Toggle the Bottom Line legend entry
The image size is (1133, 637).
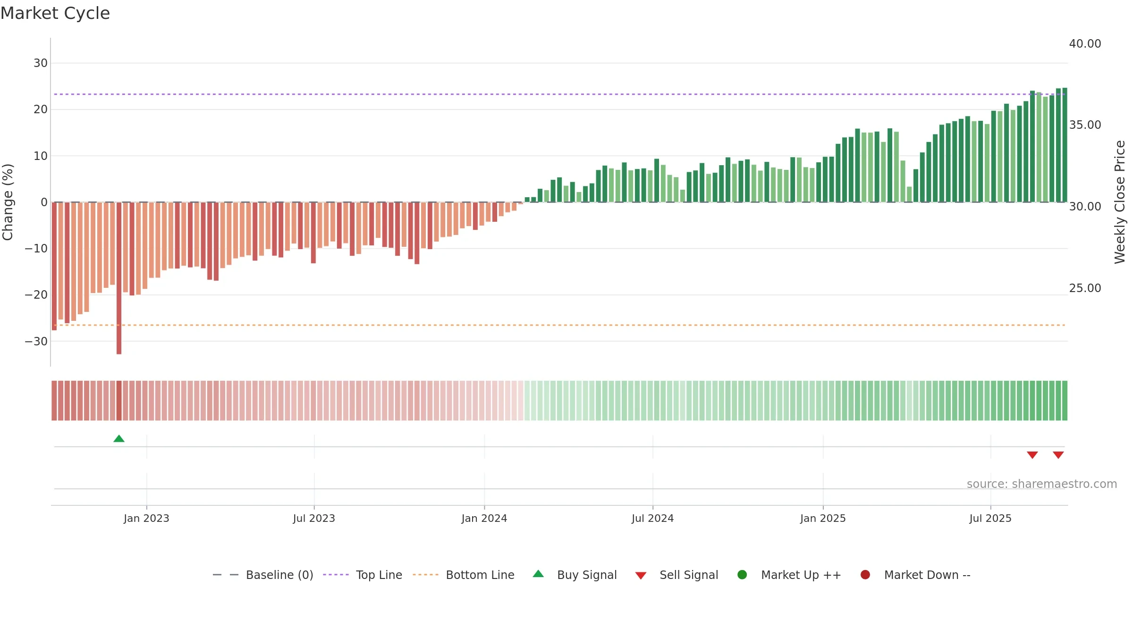[464, 575]
